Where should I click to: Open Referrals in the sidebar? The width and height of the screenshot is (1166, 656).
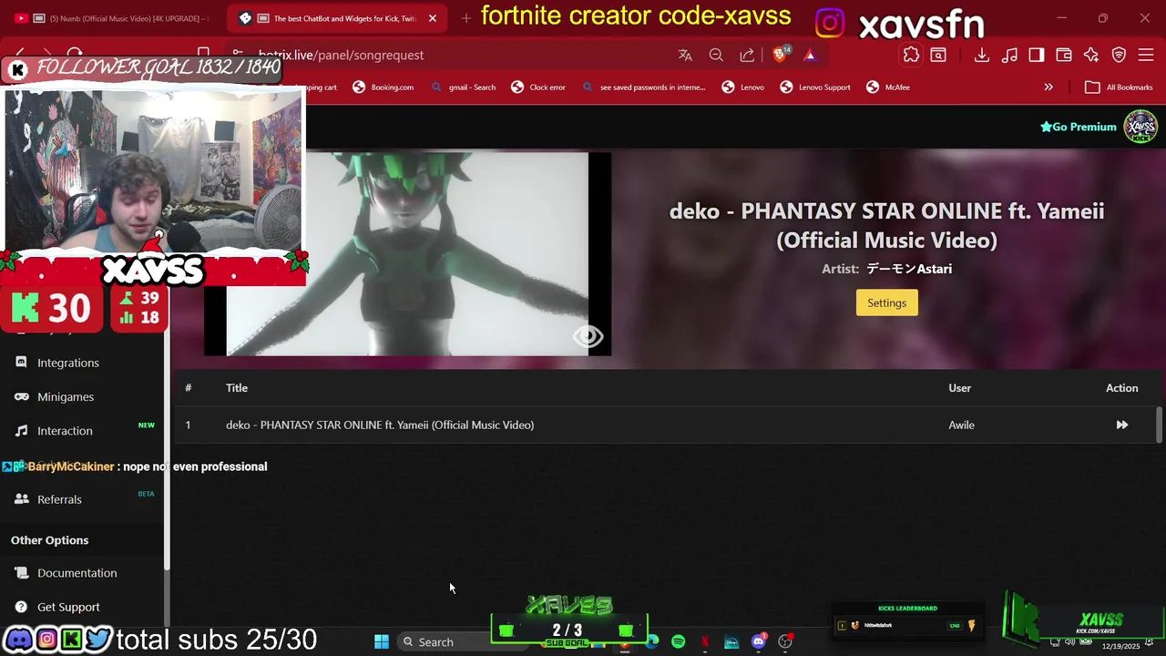click(x=59, y=499)
